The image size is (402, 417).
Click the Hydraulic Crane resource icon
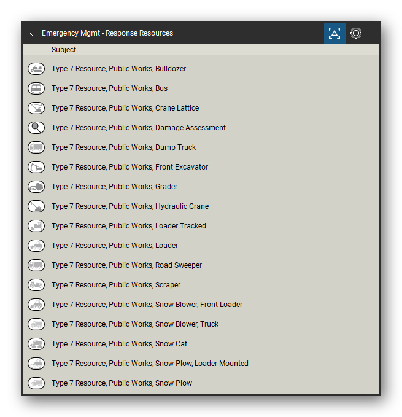(x=36, y=206)
